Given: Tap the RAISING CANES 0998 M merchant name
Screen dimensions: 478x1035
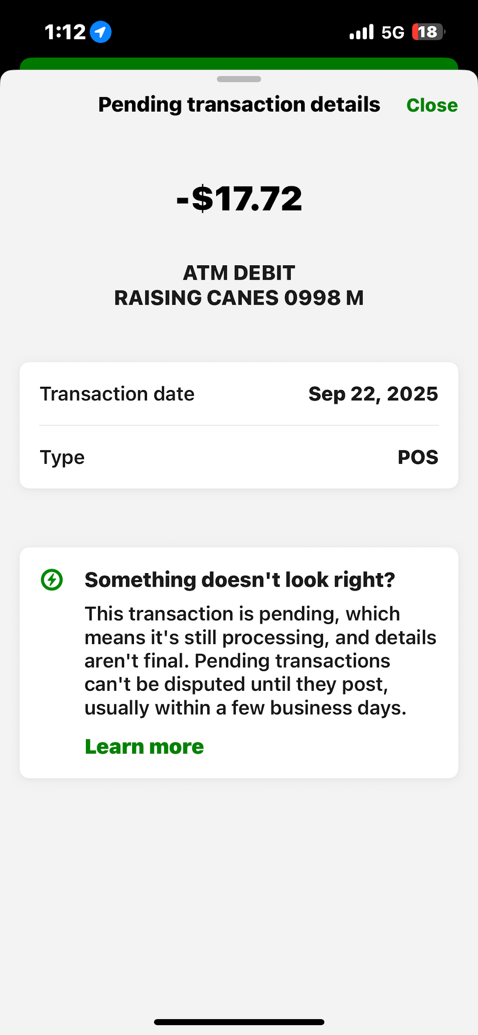Looking at the screenshot, I should pos(239,298).
